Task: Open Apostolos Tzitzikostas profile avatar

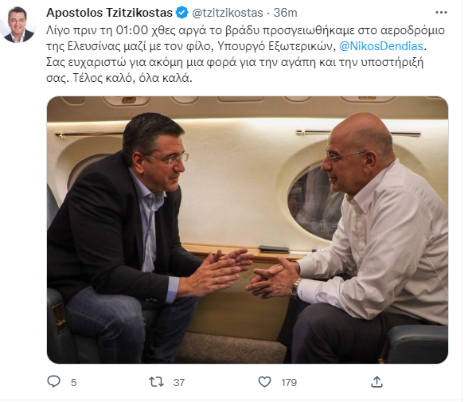Action: [18, 25]
